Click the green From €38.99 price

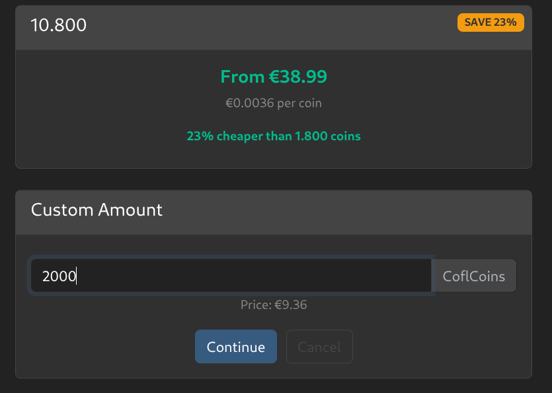point(273,77)
